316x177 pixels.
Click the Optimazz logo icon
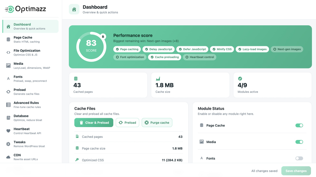point(10,9)
